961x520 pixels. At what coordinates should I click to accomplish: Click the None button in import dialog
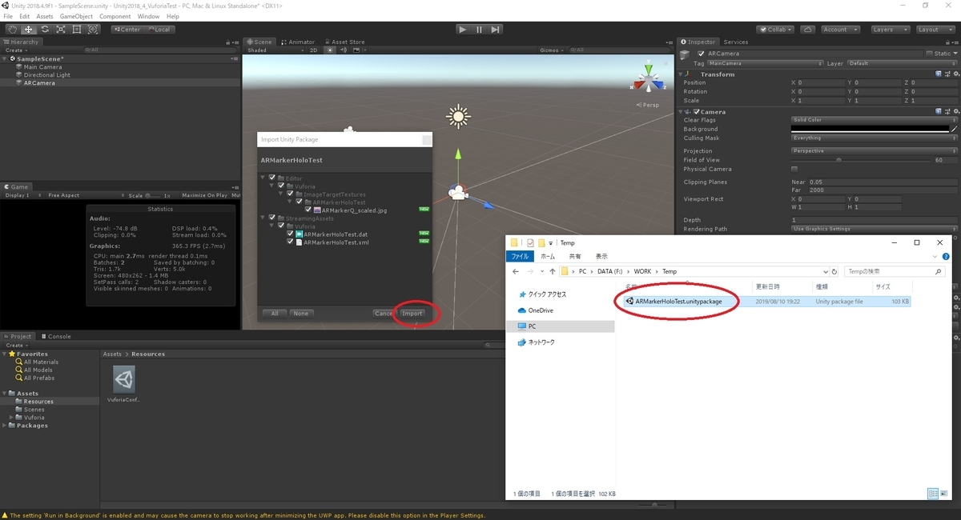(x=301, y=314)
